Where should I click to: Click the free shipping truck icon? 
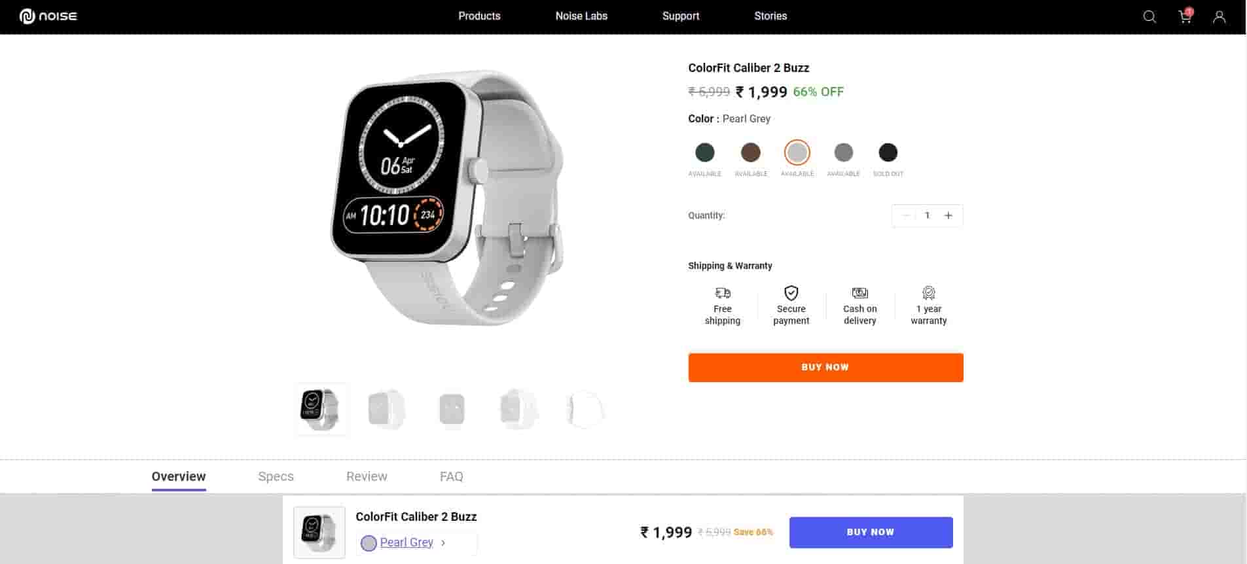point(723,292)
